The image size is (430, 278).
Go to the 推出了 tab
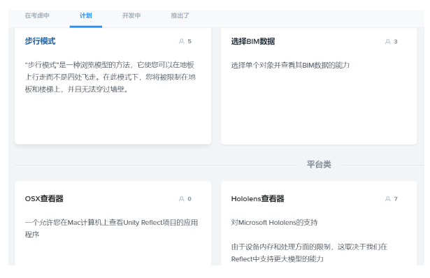[180, 15]
